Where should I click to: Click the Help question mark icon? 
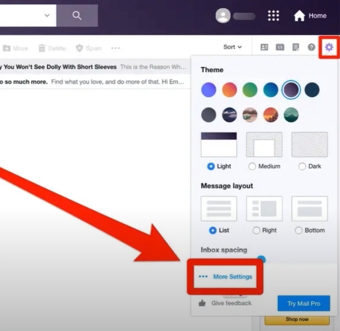(312, 47)
